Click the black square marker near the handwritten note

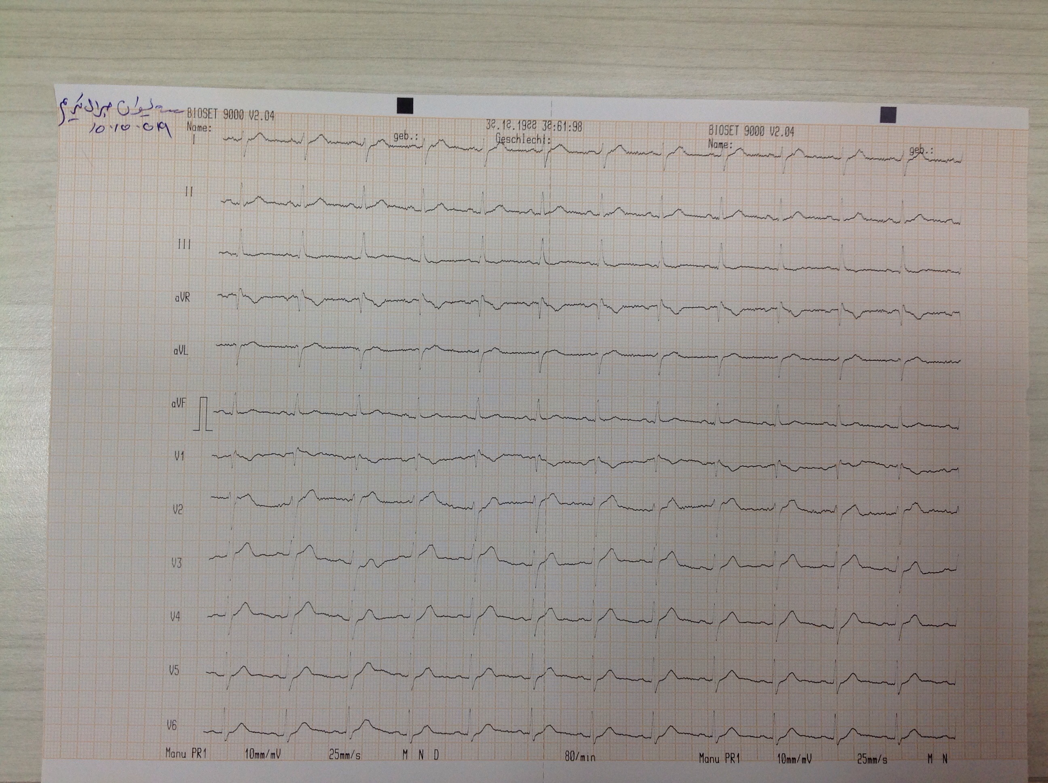tap(405, 106)
